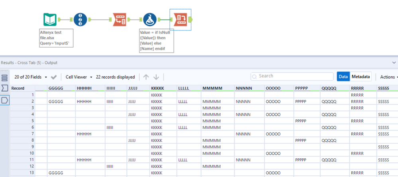Click RRRRR cell in record 1

click(363, 95)
